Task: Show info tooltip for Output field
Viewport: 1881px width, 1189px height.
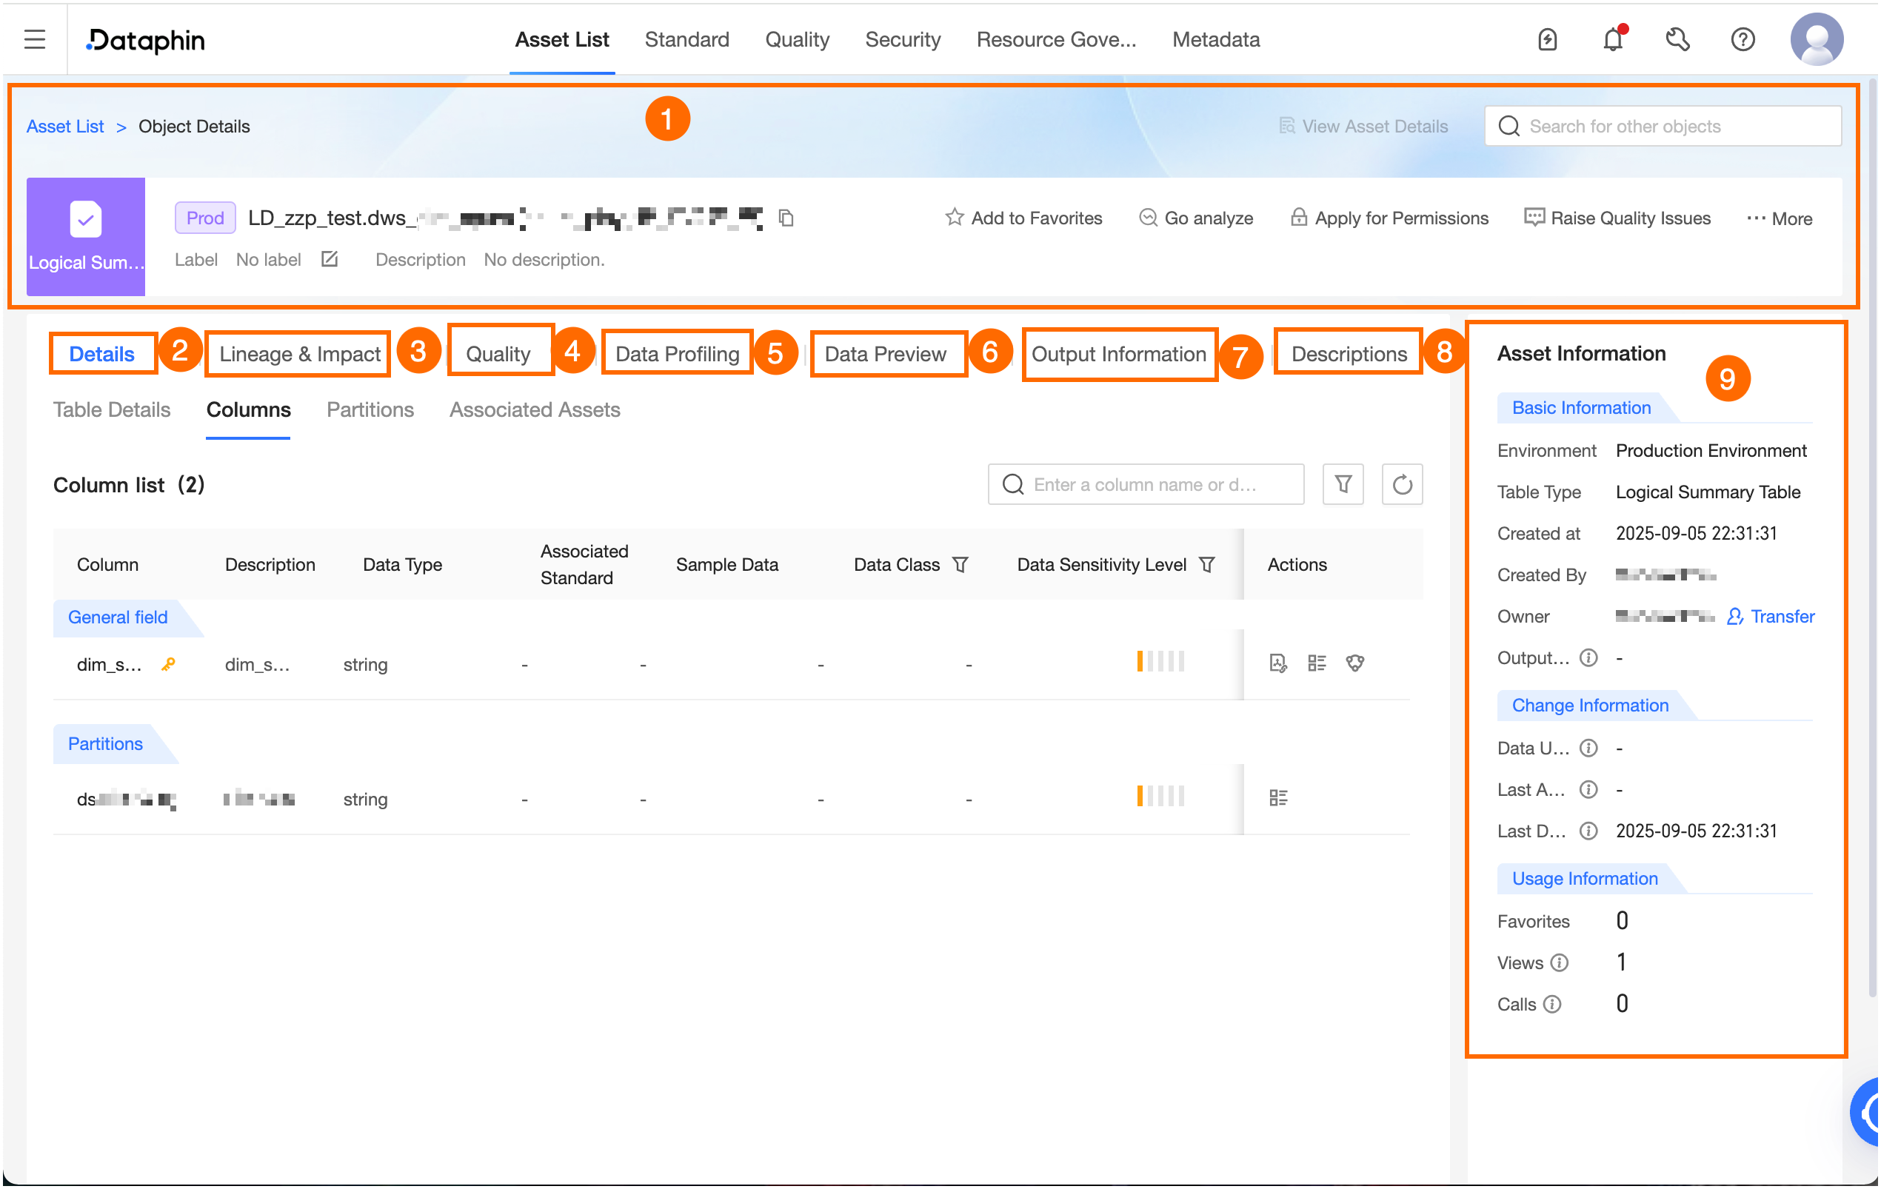Action: [1588, 658]
